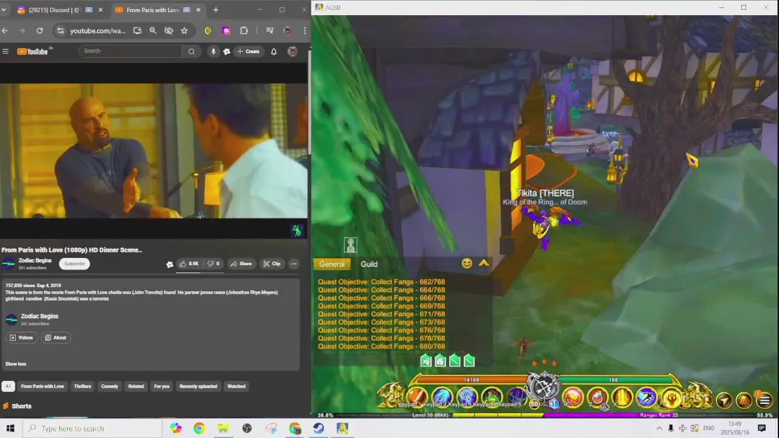Expand game chat with yellow up arrow

pyautogui.click(x=484, y=263)
